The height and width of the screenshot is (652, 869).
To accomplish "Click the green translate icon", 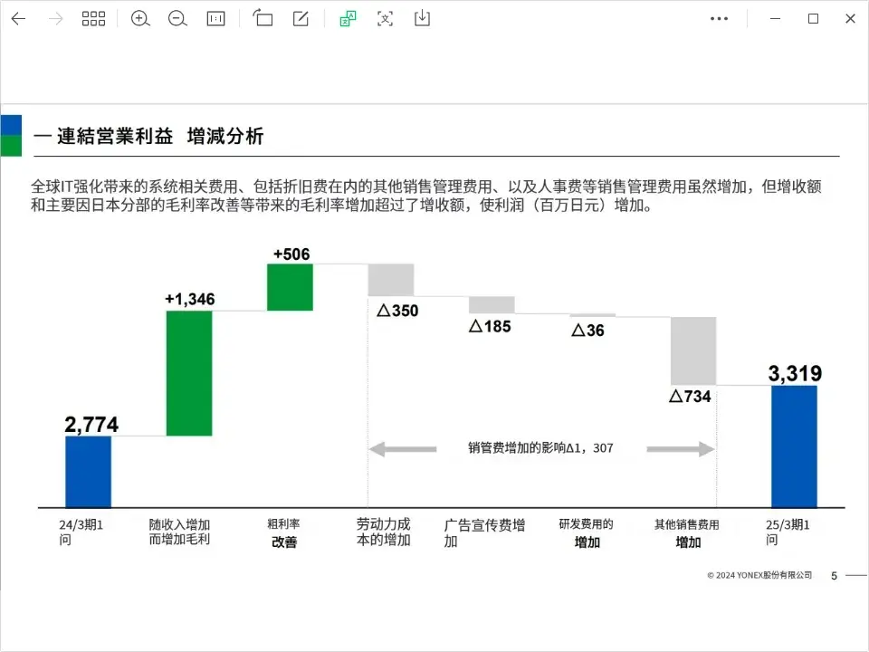I will (348, 18).
